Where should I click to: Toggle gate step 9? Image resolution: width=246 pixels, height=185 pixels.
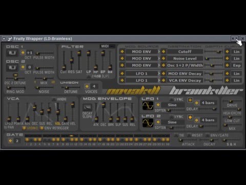[63, 140]
